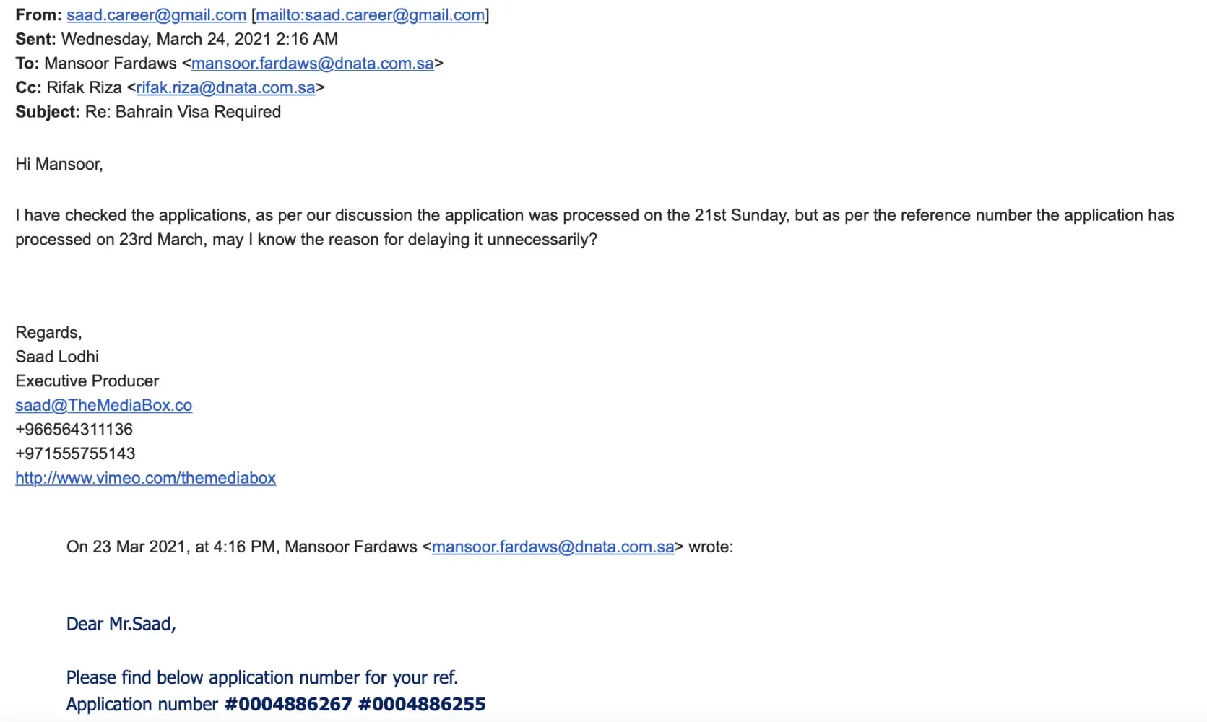Open the mailto:saad.career@gmail.com bracketed link
This screenshot has height=722, width=1207.
(370, 15)
